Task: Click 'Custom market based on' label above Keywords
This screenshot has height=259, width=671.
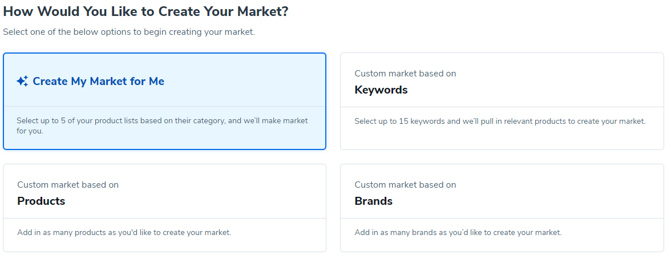Action: pyautogui.click(x=405, y=74)
